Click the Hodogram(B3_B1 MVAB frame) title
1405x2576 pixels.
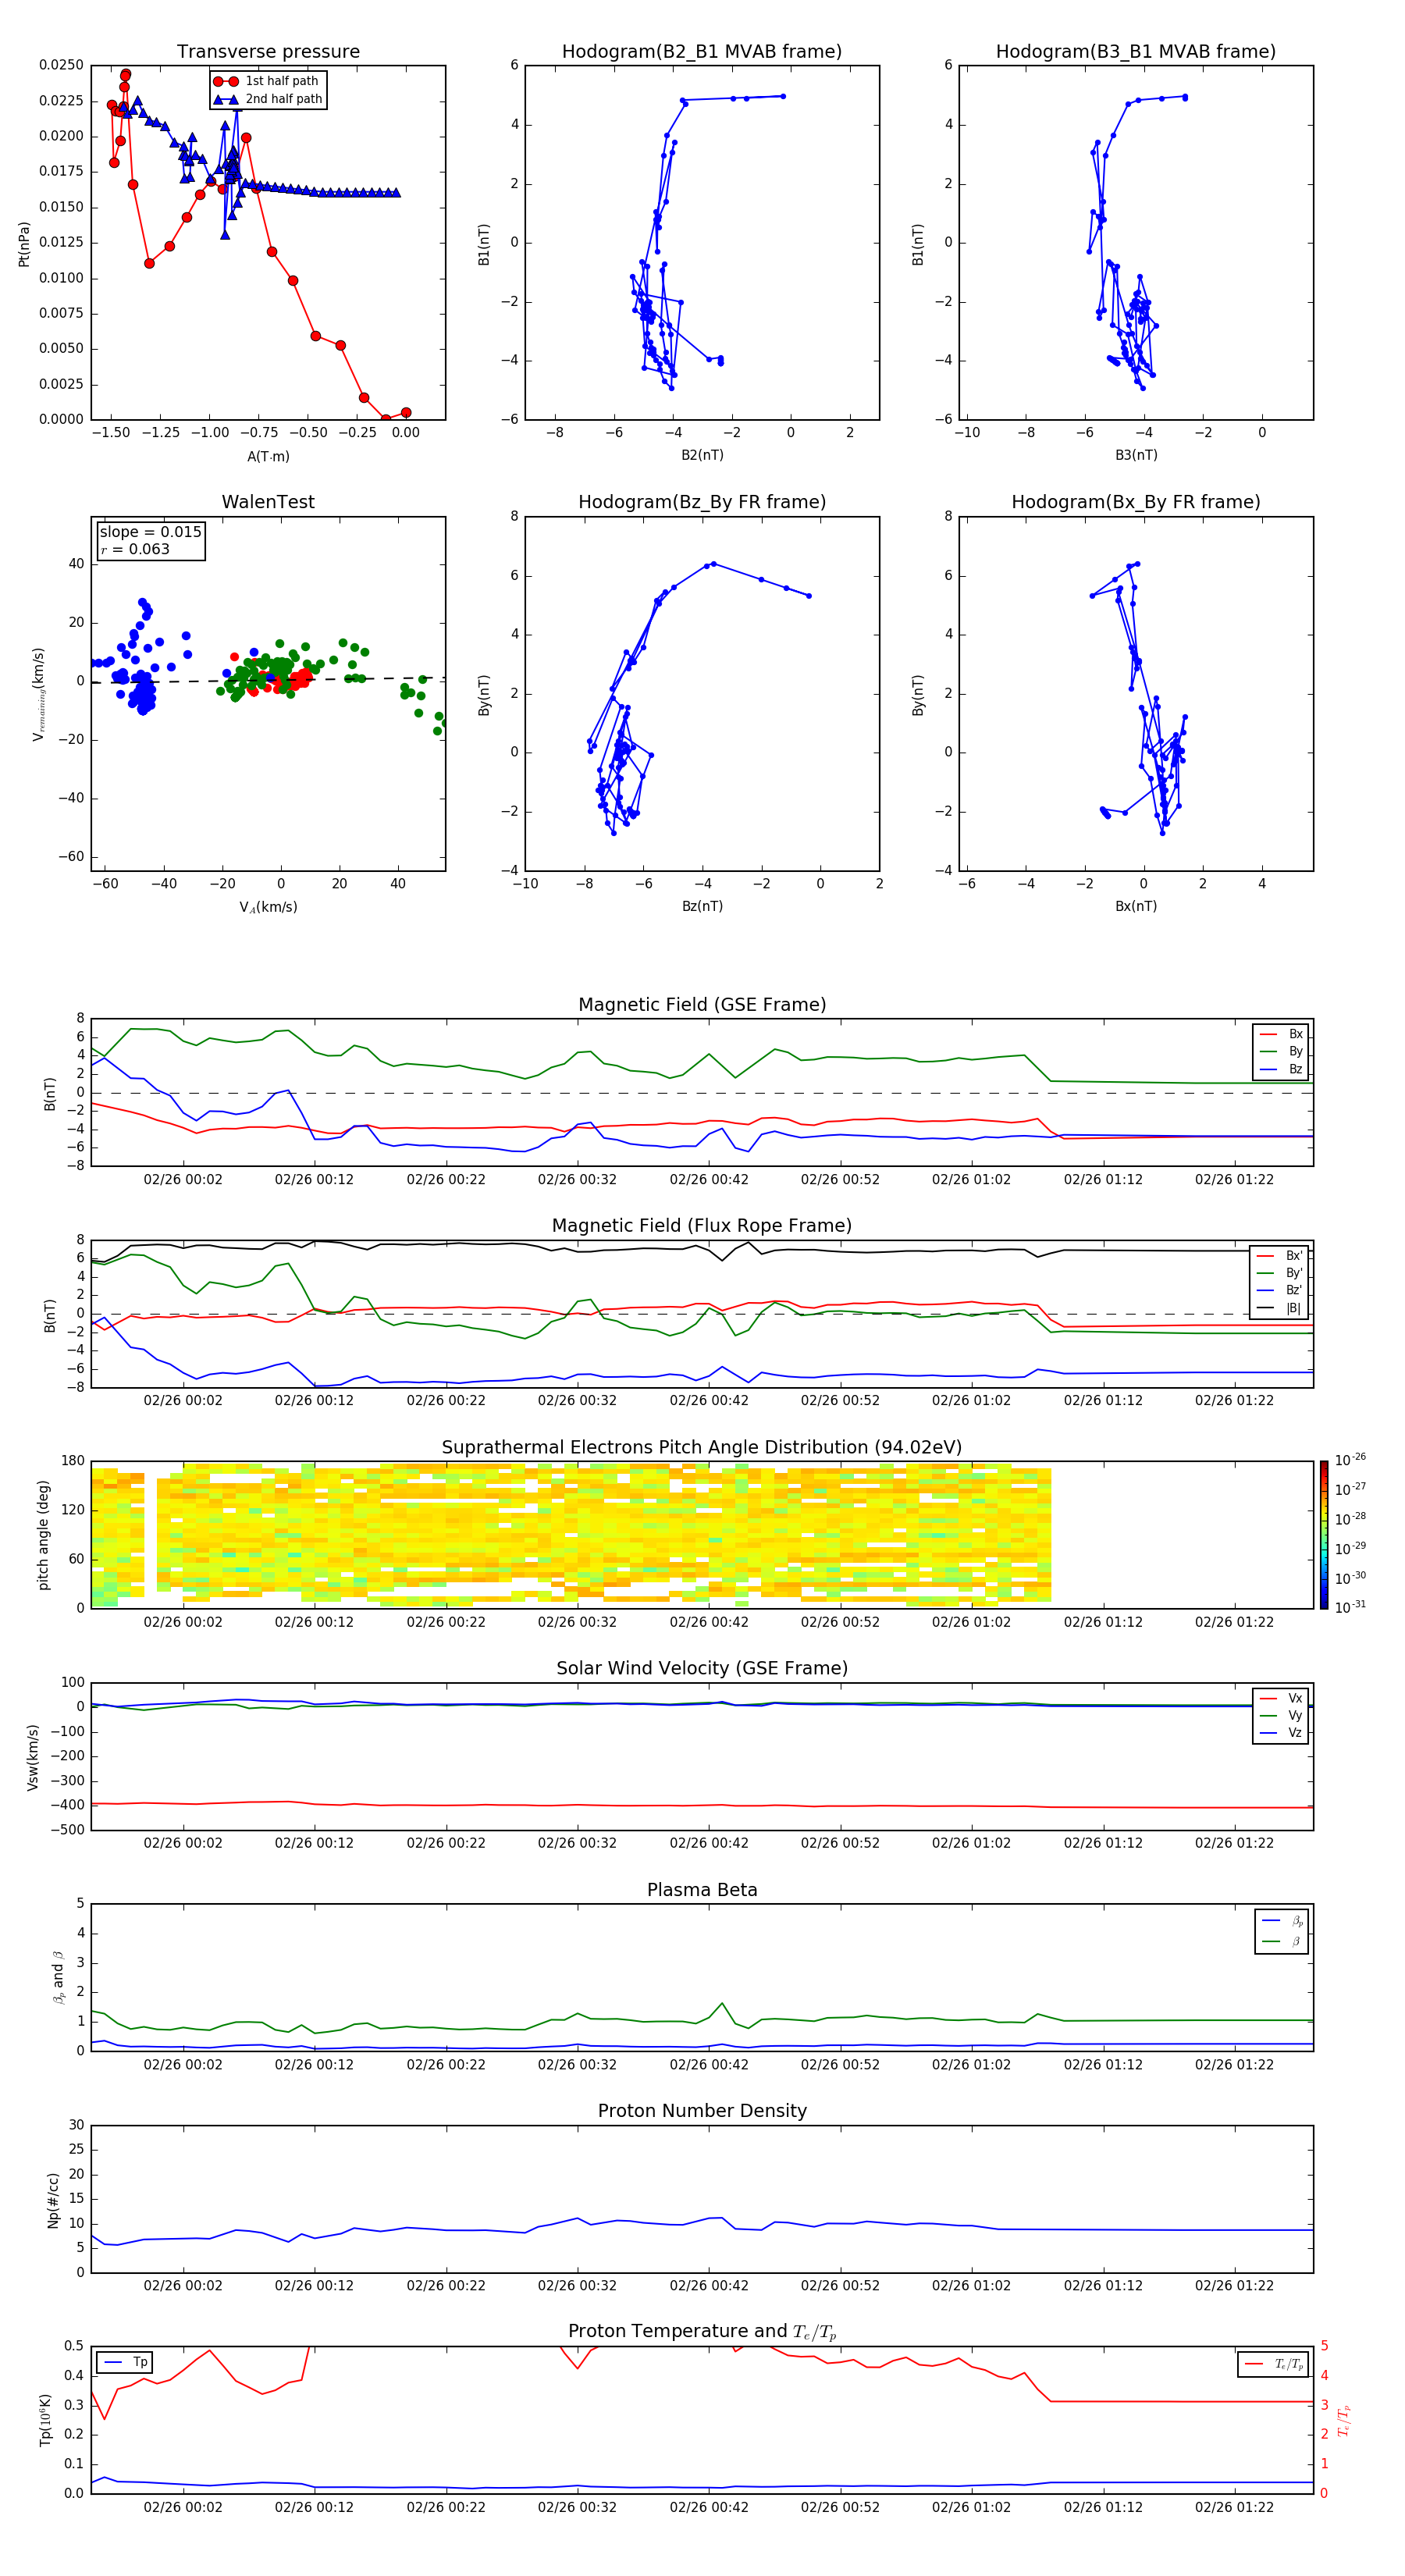tap(1135, 52)
